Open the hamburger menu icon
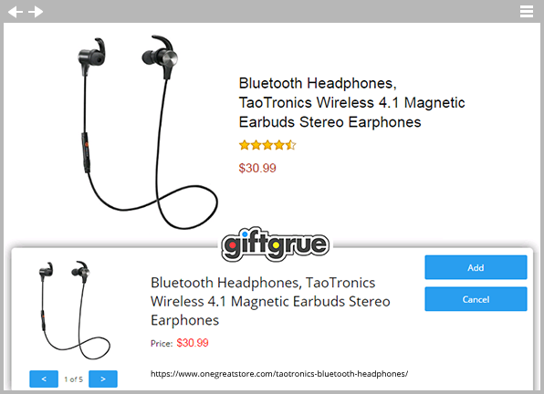The height and width of the screenshot is (394, 544). pos(527,12)
